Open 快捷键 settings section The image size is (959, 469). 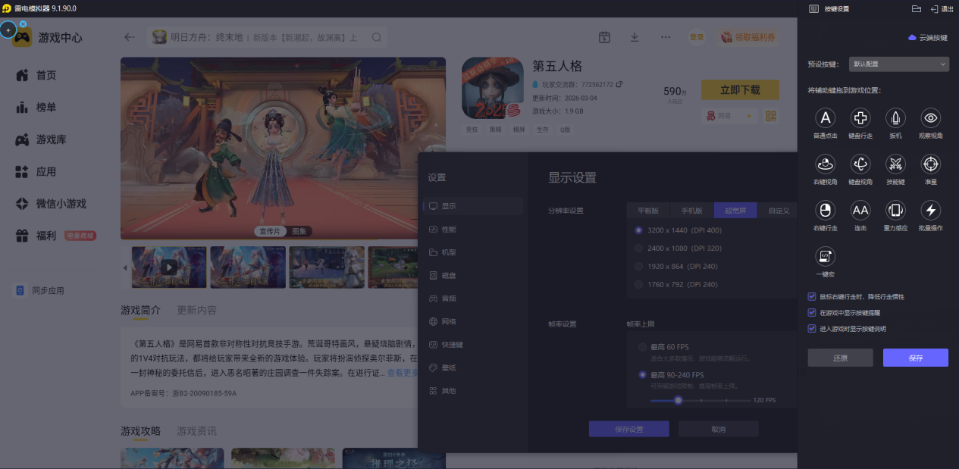point(473,345)
